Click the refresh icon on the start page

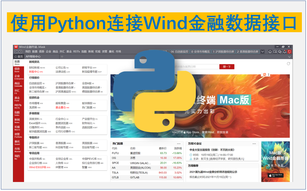(x=289, y=64)
